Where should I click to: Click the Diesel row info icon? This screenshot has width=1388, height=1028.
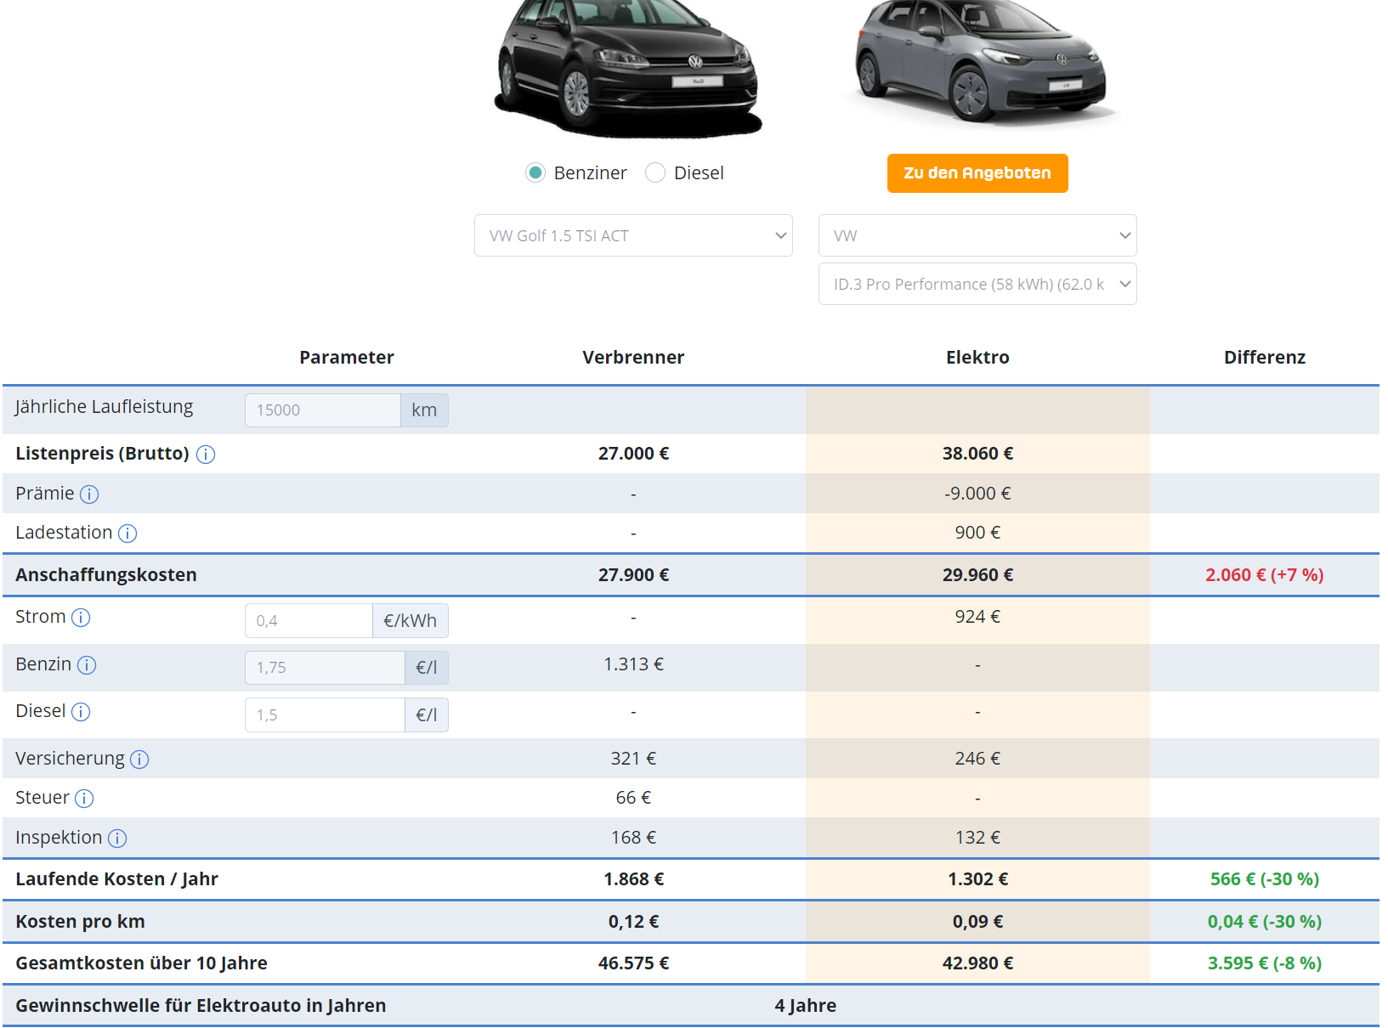(81, 712)
